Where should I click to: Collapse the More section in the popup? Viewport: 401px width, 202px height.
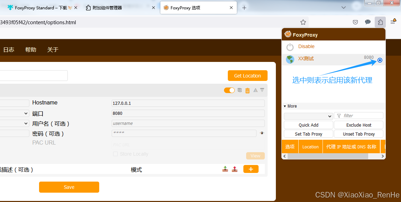[x=290, y=106]
